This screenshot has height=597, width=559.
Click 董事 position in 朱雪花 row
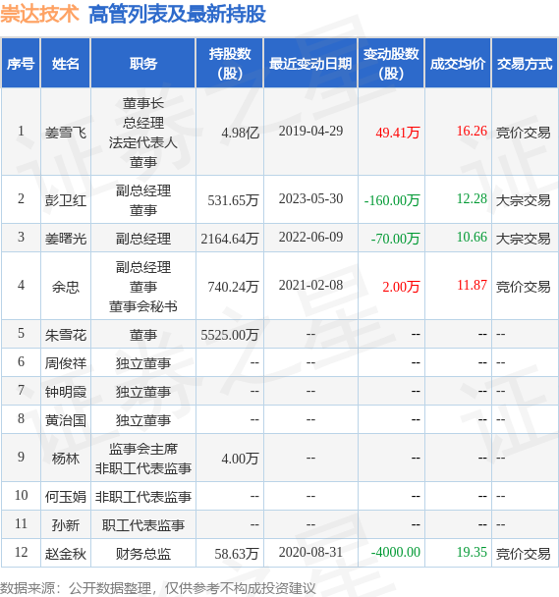pyautogui.click(x=143, y=335)
